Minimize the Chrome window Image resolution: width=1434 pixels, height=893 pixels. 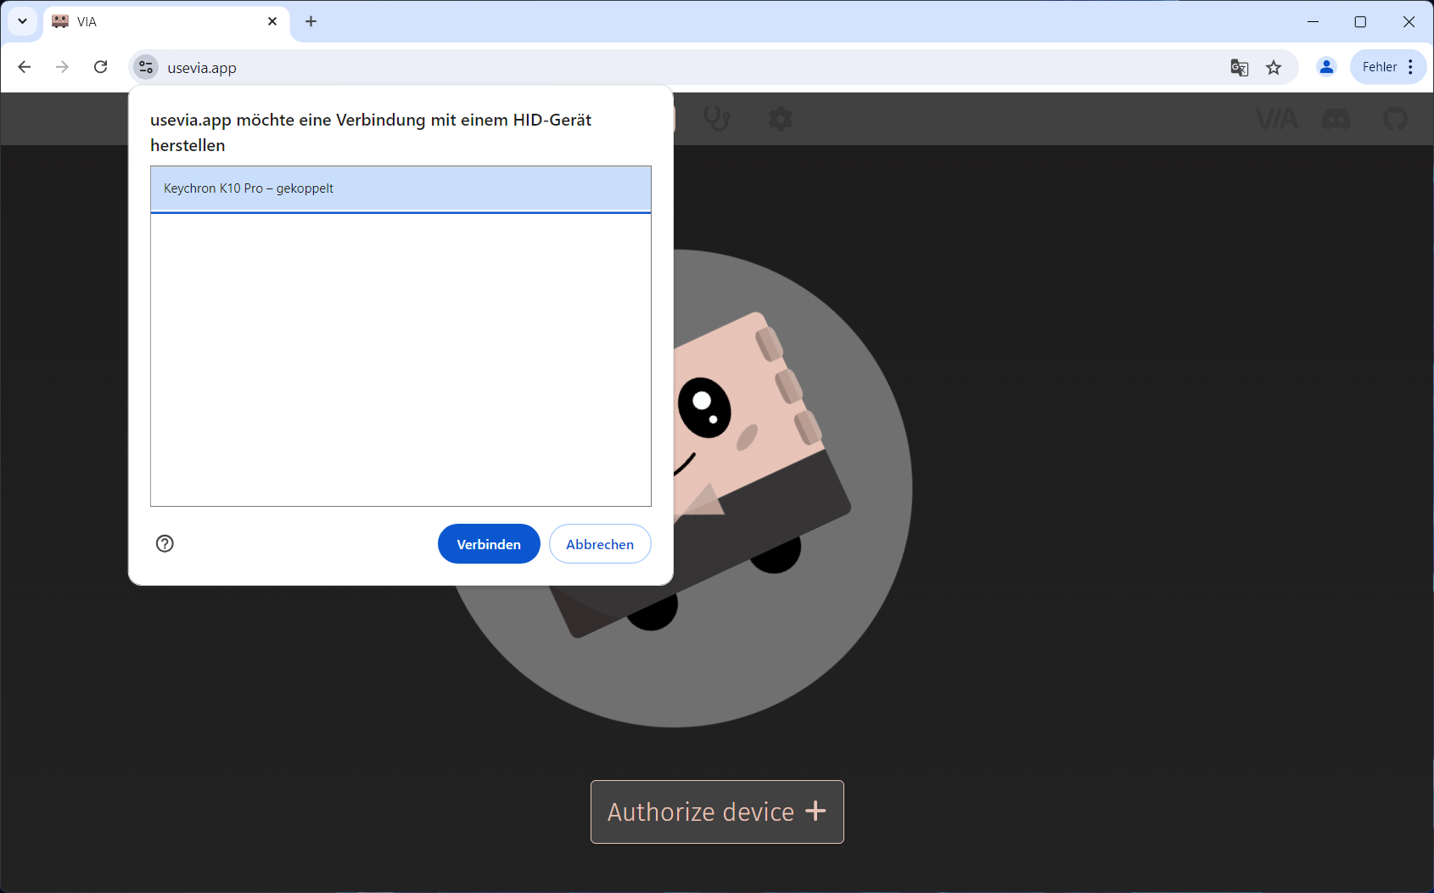tap(1313, 21)
